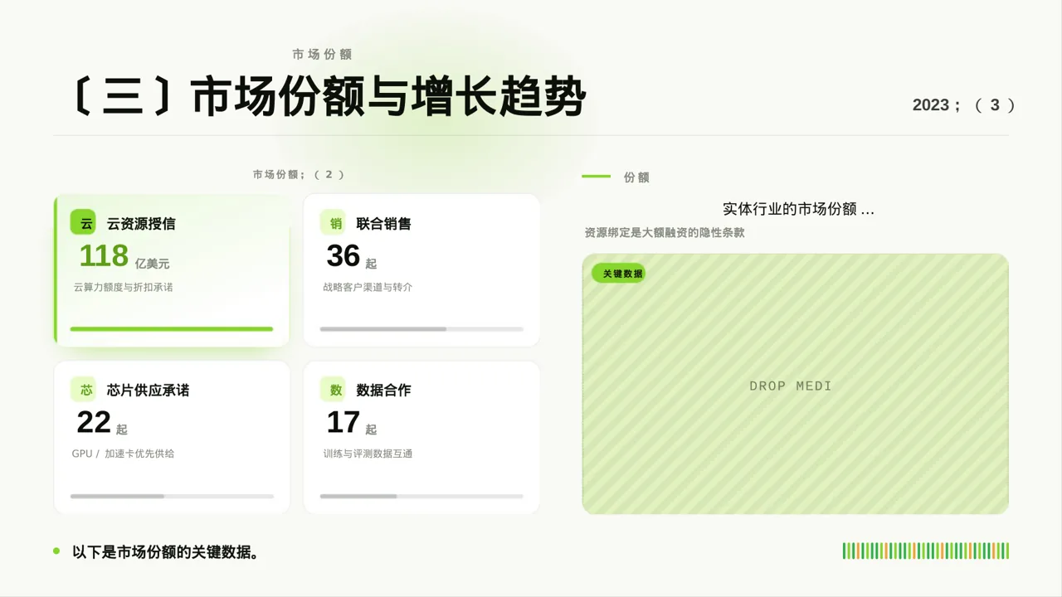
Task: Select the 数据合作 card title
Action: point(384,390)
